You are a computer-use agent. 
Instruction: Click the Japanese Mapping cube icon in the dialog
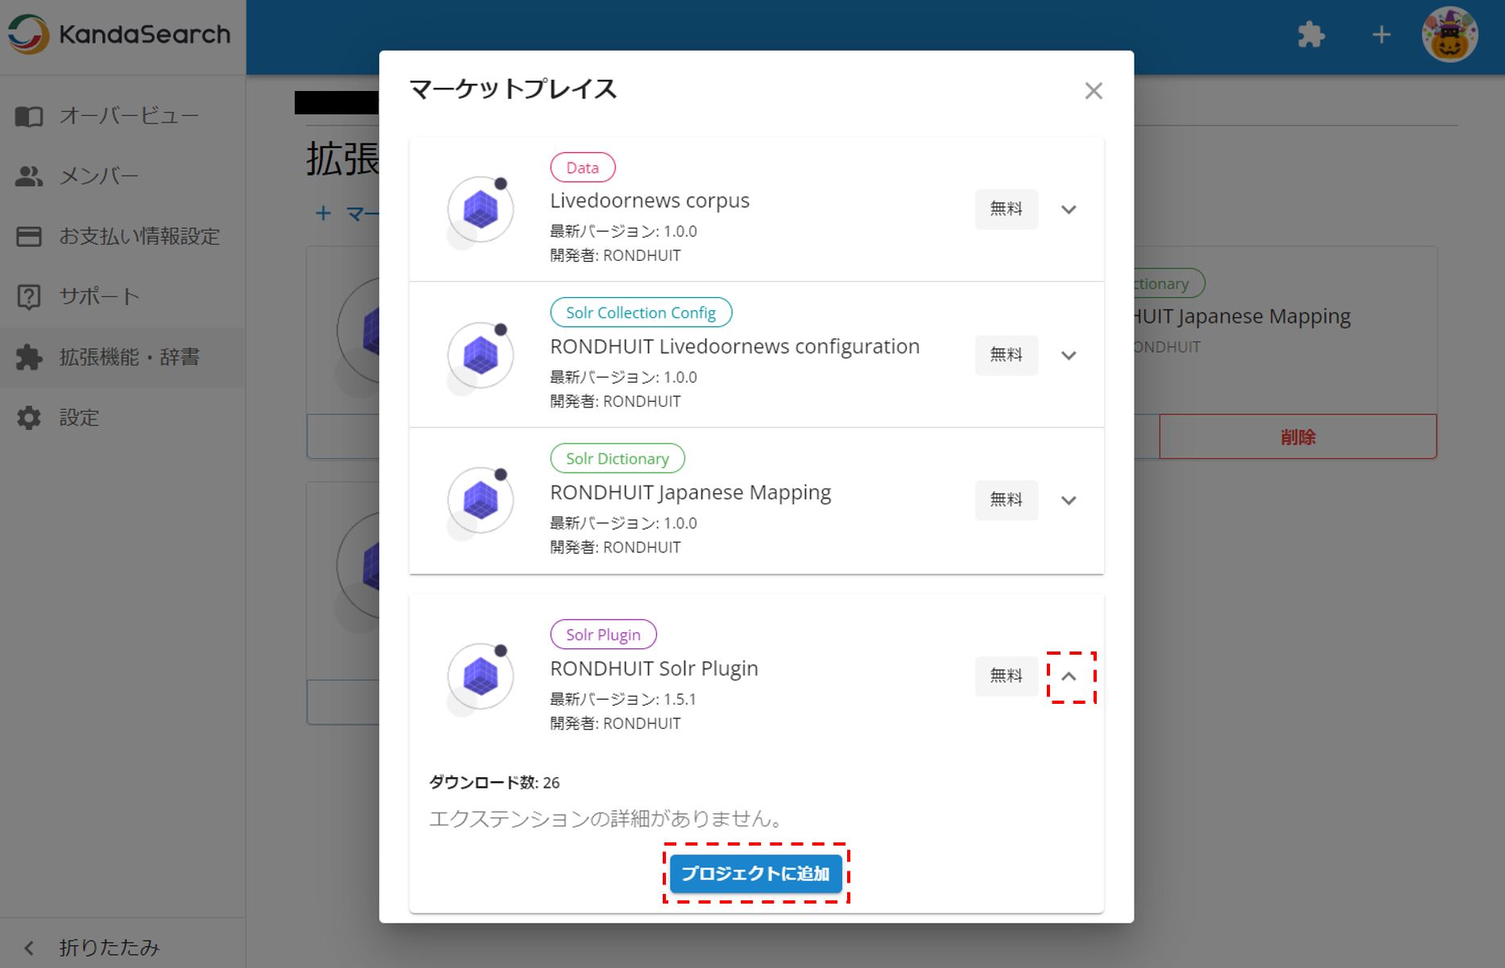pyautogui.click(x=481, y=501)
